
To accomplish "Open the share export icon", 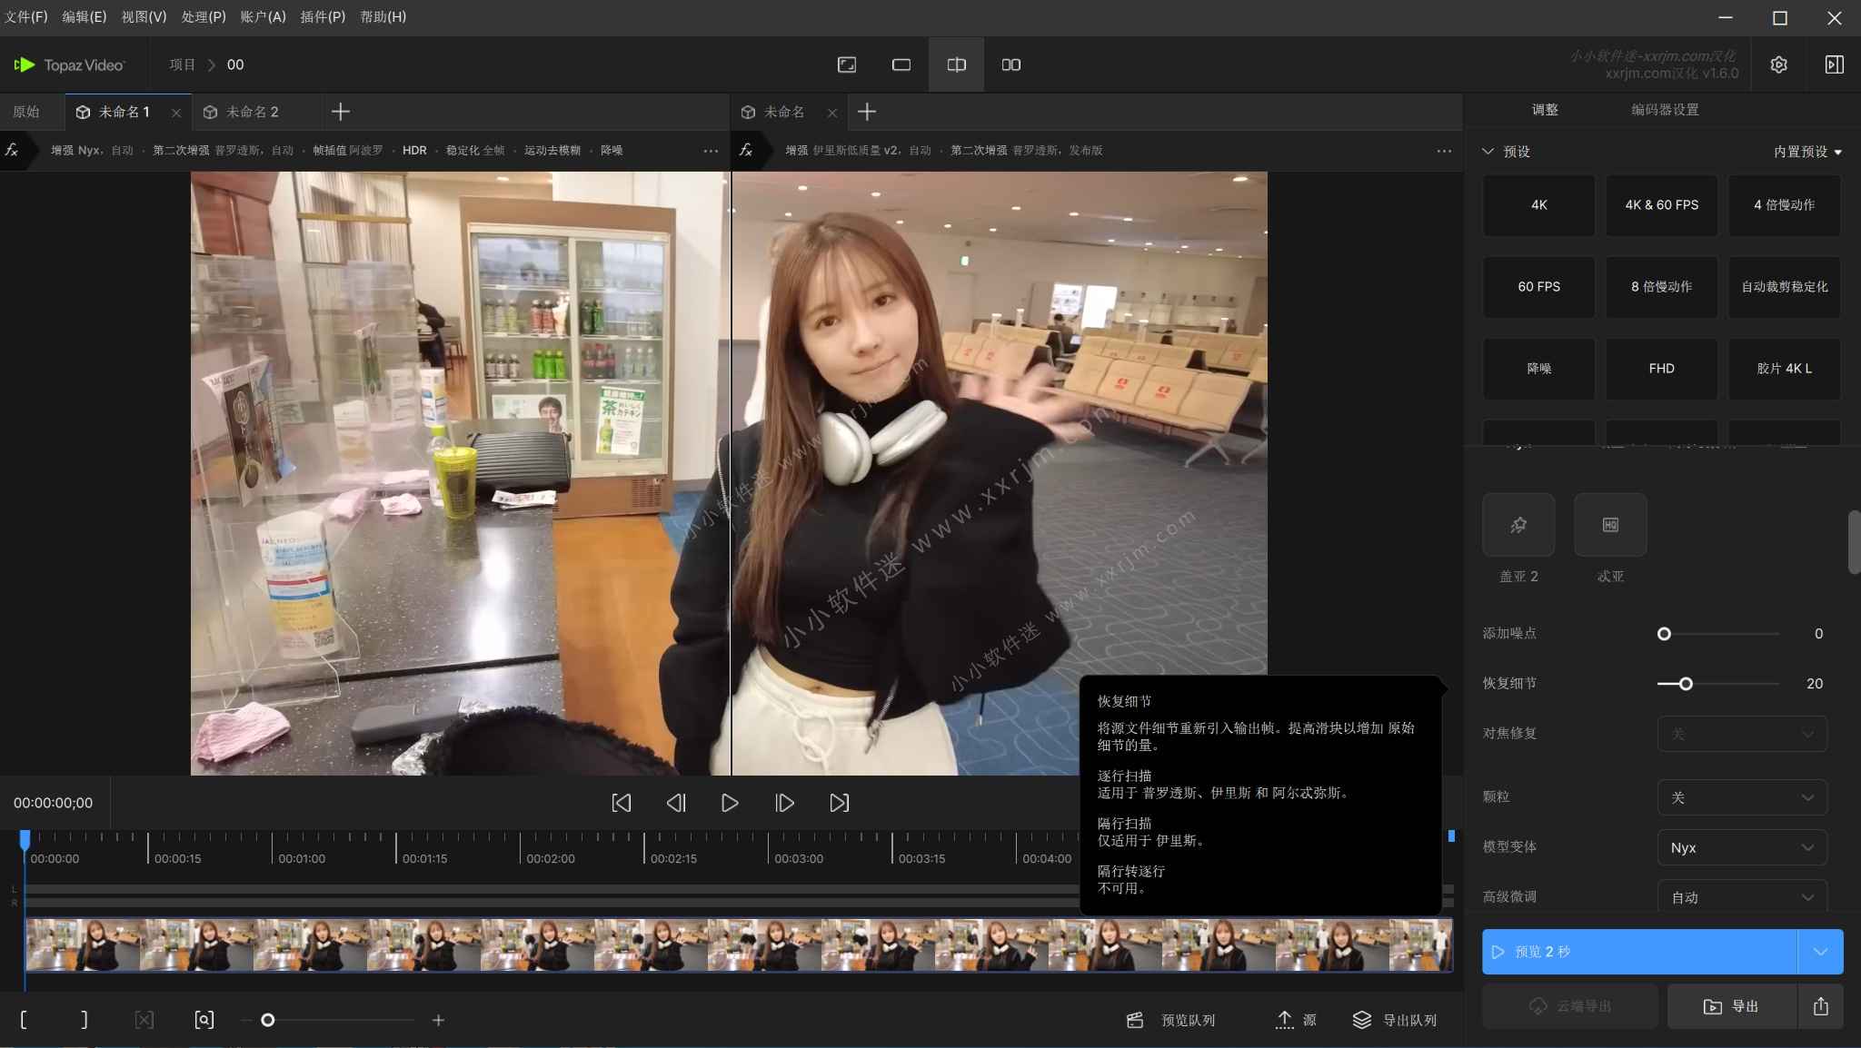I will [x=1820, y=1006].
